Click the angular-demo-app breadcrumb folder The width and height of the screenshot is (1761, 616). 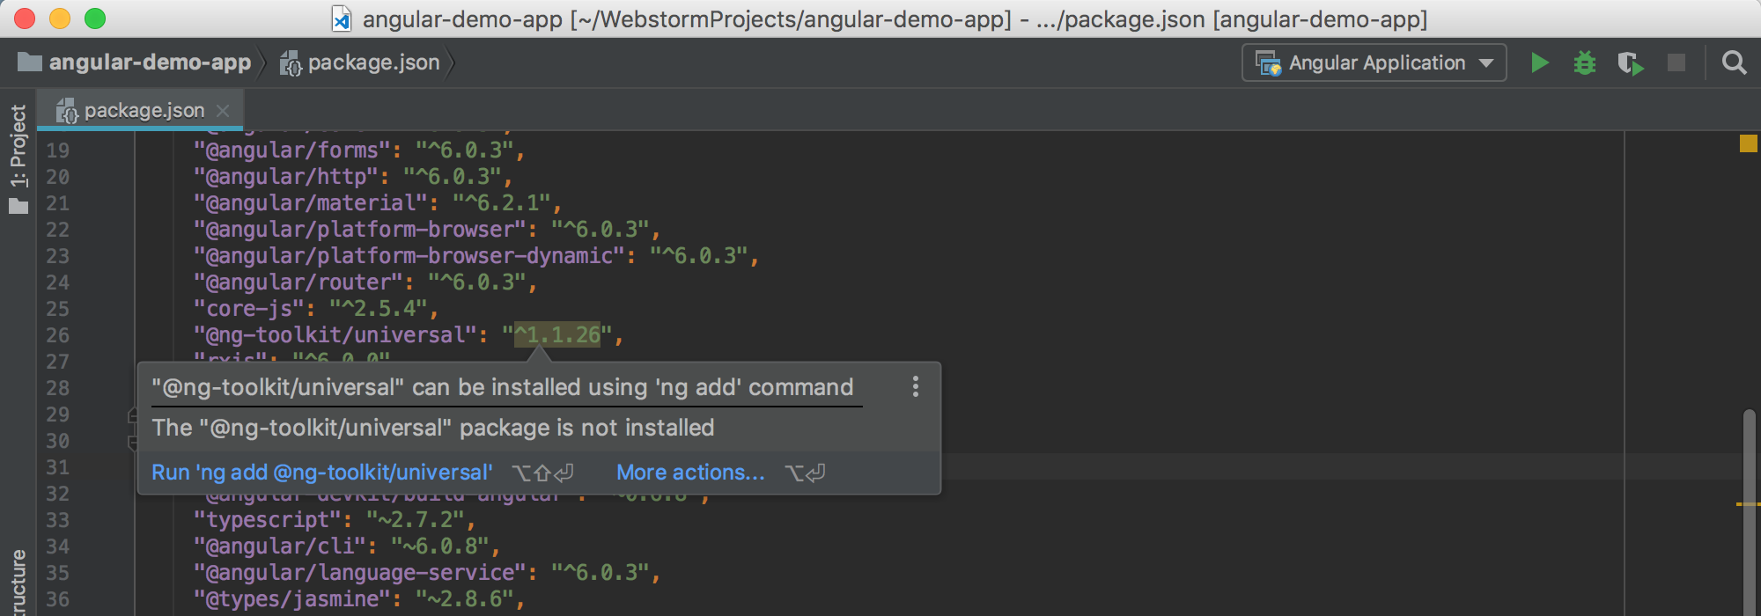[x=135, y=62]
